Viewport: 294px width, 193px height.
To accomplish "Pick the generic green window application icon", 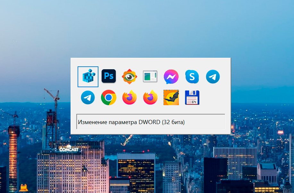I will [150, 76].
